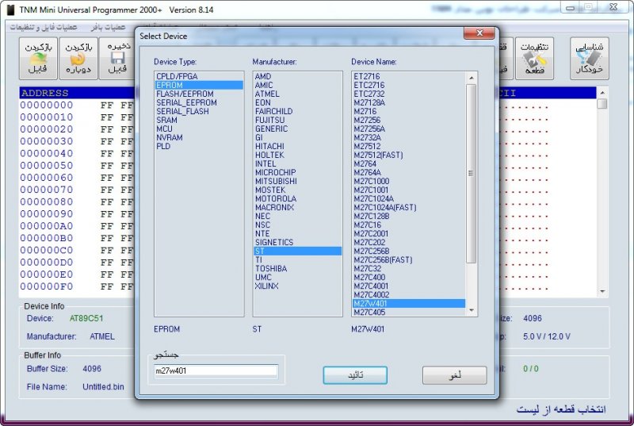The height and width of the screenshot is (426, 634).
Task: Select device M27C2001
Action: coord(409,234)
